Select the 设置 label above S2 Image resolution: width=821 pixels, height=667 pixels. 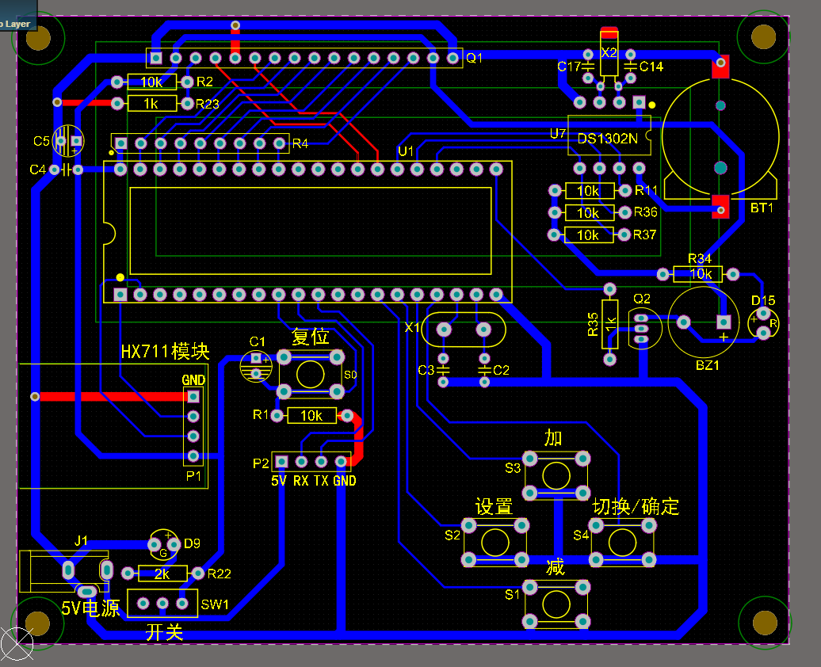pos(494,506)
